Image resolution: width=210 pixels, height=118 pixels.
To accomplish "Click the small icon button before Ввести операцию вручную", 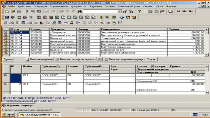I will click(100, 59).
